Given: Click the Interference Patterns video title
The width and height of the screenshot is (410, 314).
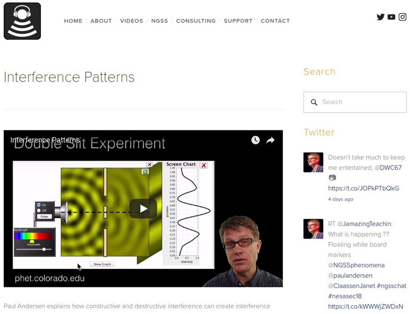Looking at the screenshot, I should pos(45,140).
